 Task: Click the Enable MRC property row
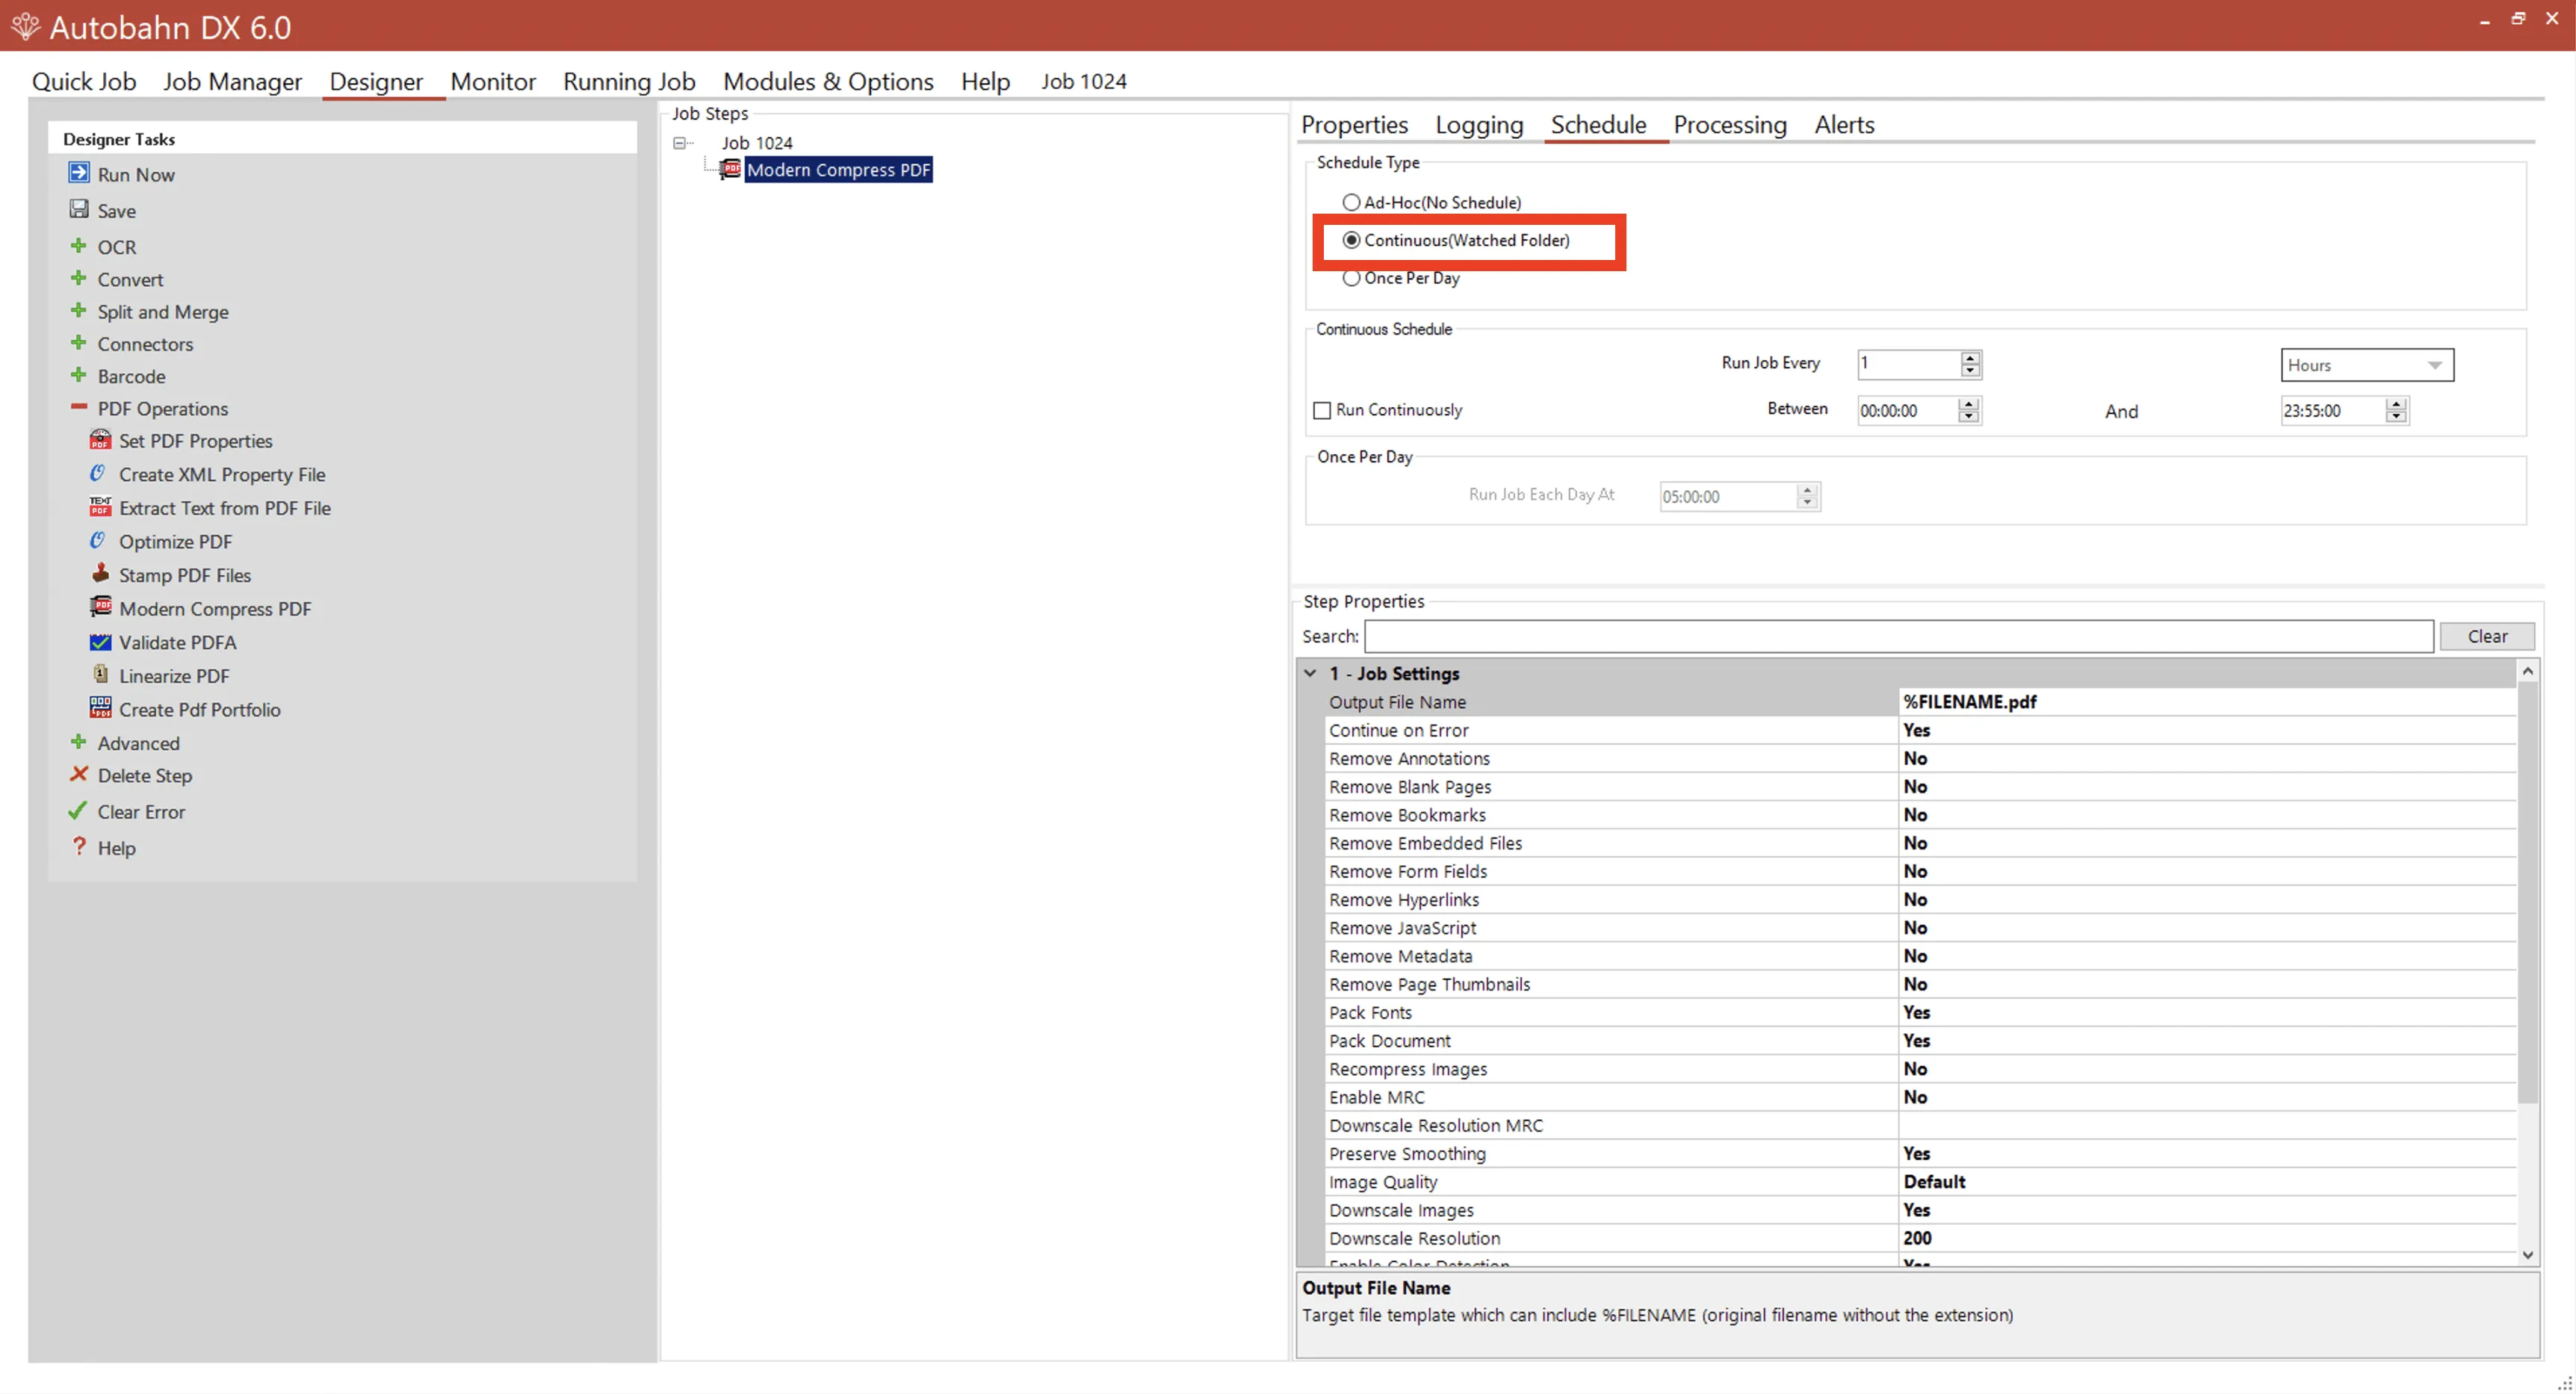[1921, 1097]
